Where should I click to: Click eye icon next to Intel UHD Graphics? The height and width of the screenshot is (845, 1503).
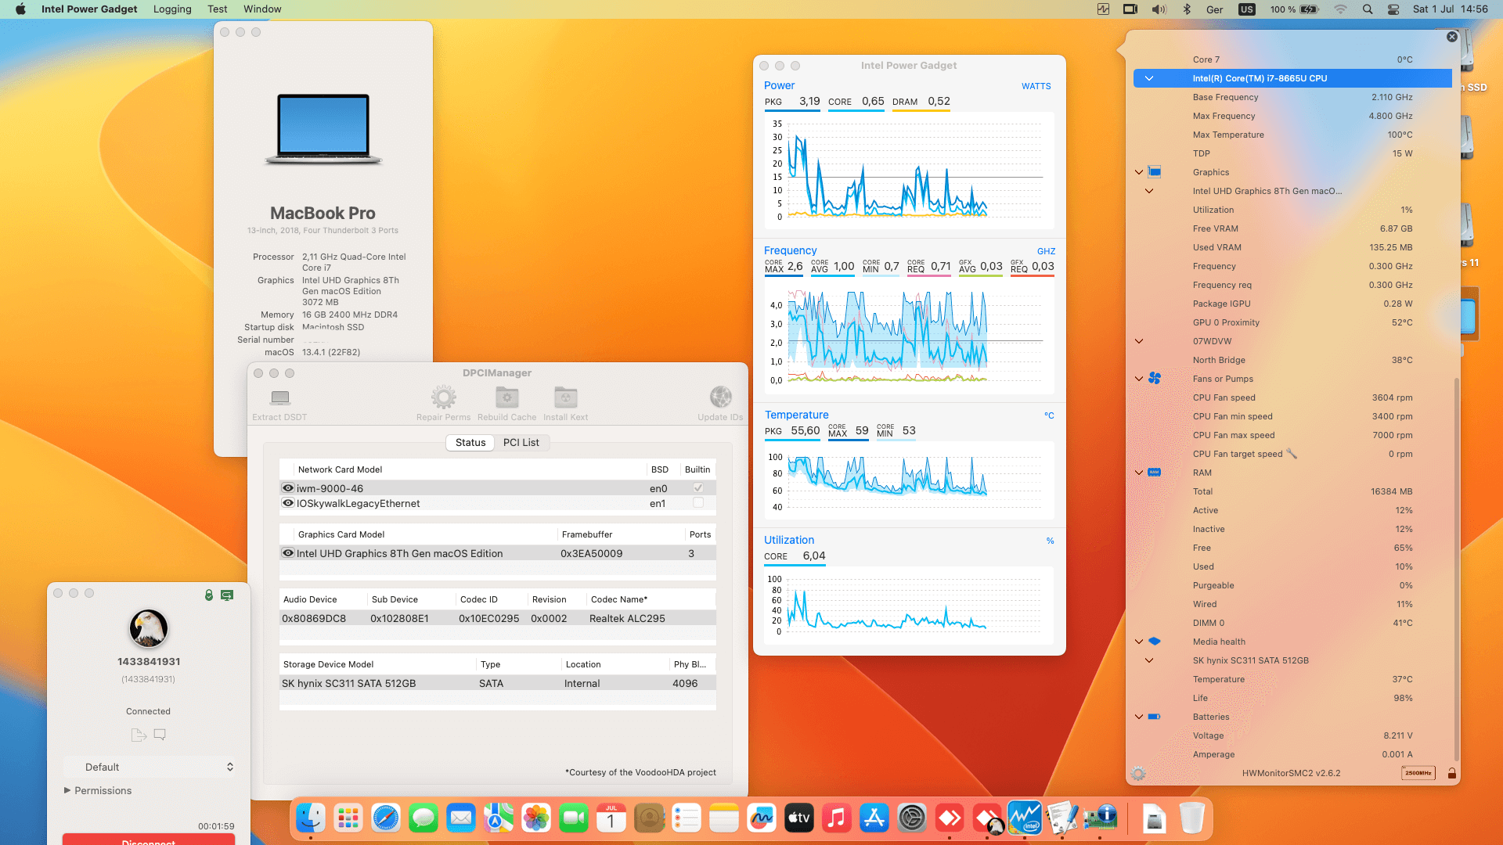tap(288, 553)
